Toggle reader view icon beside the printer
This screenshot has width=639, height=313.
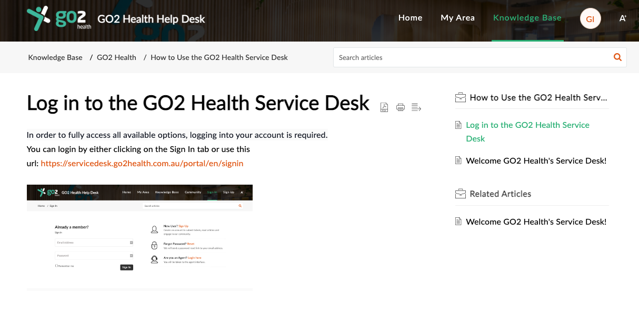click(x=416, y=107)
